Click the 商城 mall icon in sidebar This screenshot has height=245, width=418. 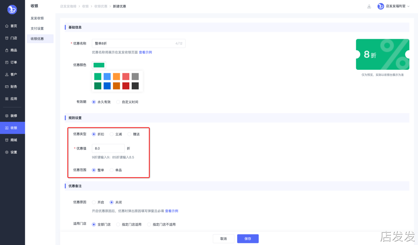pyautogui.click(x=7, y=140)
